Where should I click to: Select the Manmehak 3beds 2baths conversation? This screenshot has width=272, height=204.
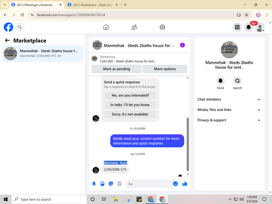[42, 53]
